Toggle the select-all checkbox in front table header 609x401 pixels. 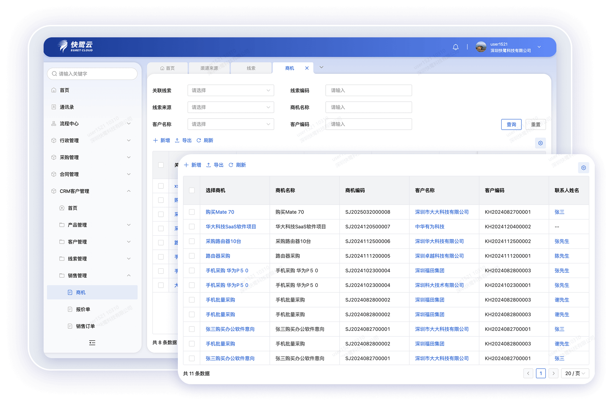[x=192, y=190]
